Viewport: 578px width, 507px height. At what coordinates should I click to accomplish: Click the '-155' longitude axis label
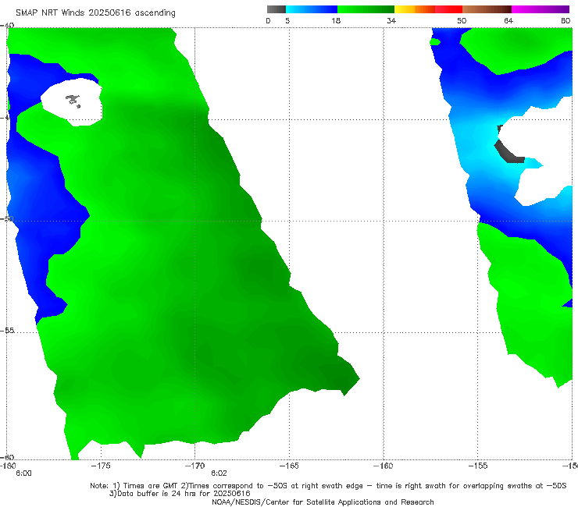tap(478, 466)
